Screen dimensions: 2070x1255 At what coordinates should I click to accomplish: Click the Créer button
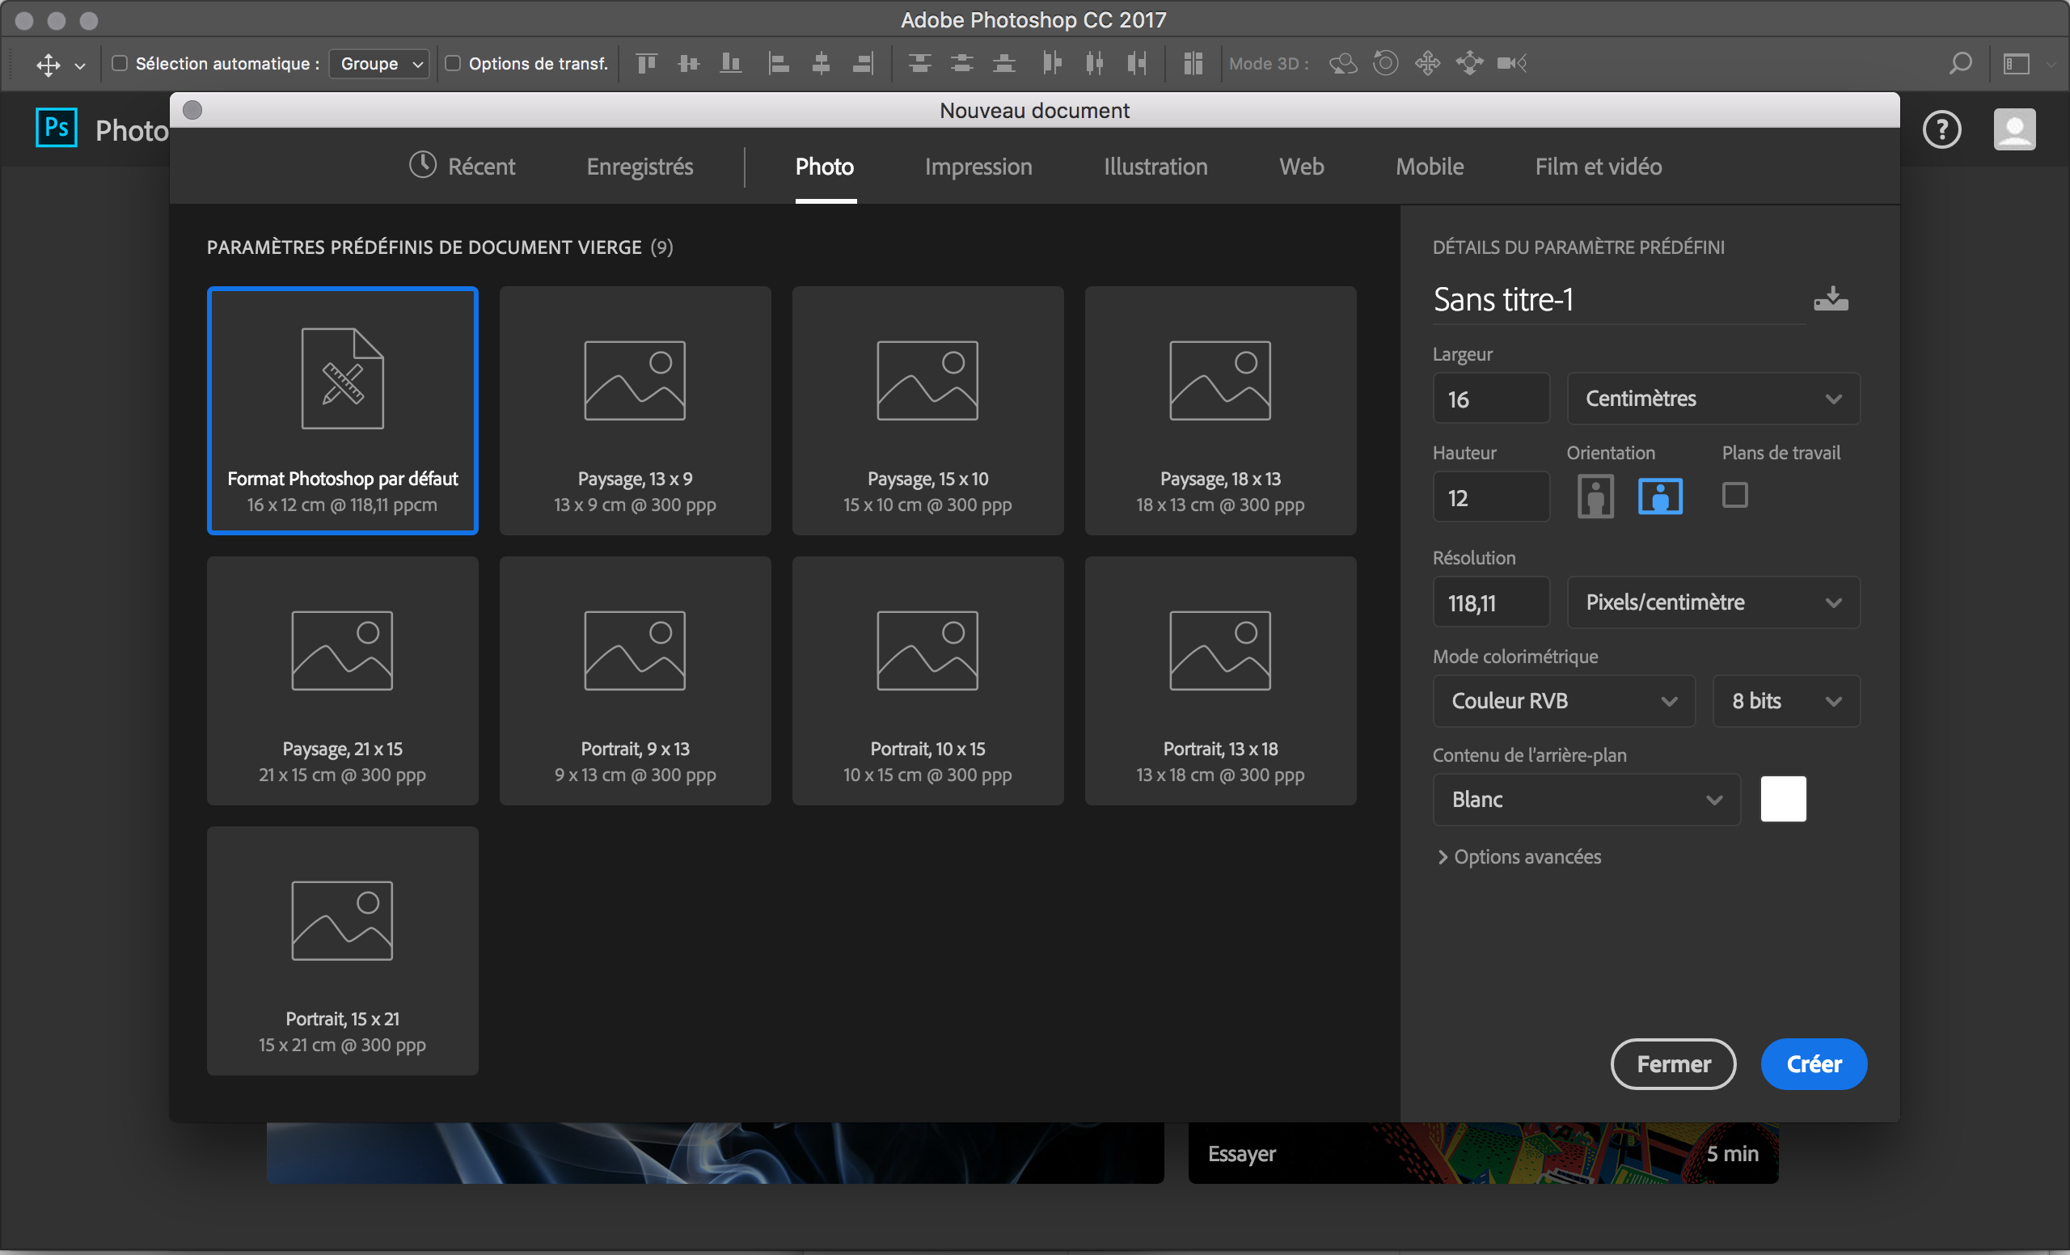tap(1813, 1064)
